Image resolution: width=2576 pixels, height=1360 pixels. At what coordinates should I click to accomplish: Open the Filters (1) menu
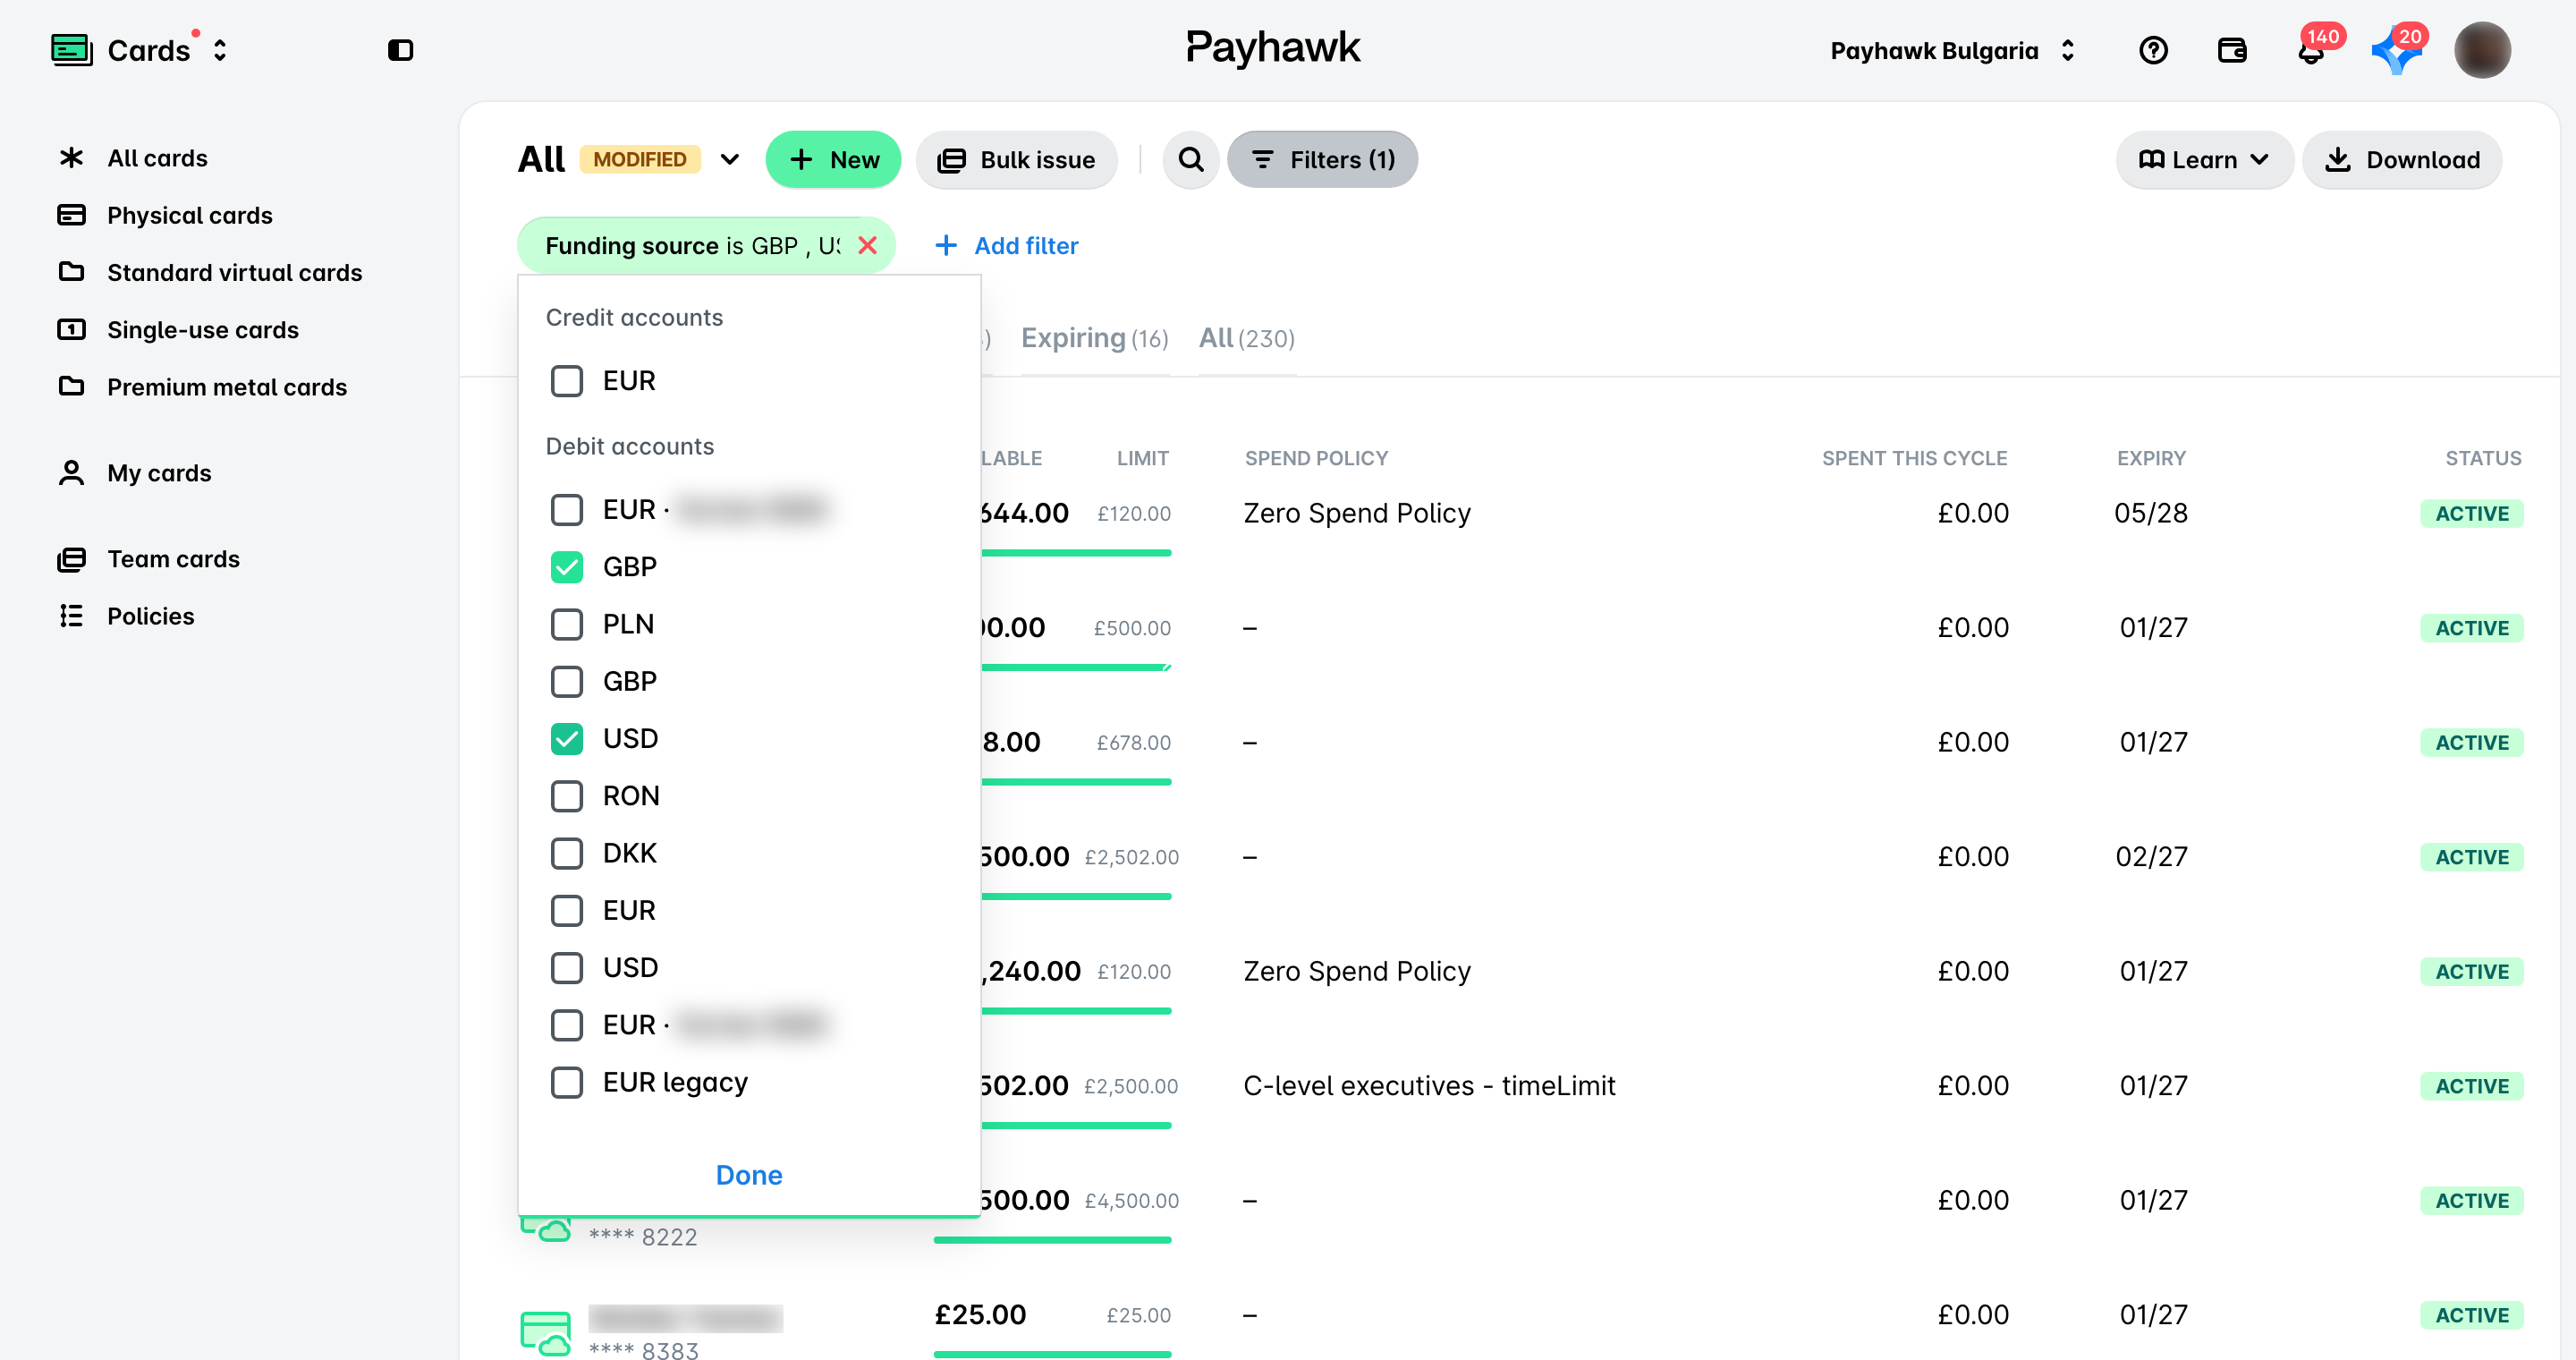1322,159
